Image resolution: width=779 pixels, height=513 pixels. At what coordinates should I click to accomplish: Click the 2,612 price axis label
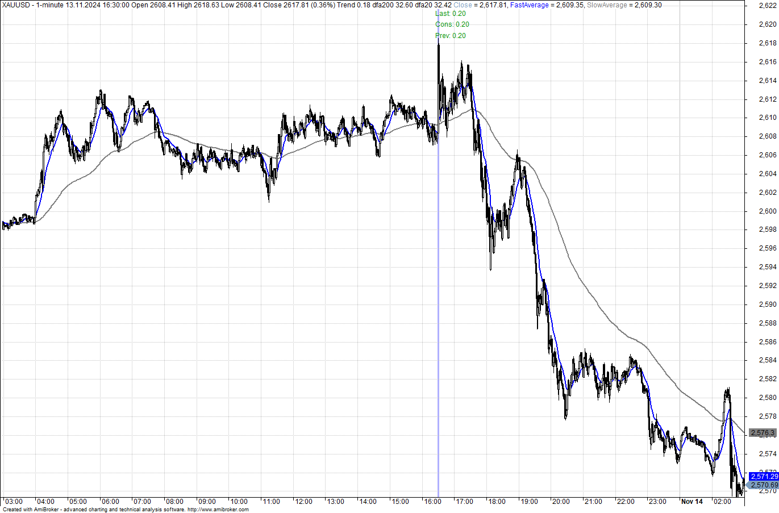point(768,99)
